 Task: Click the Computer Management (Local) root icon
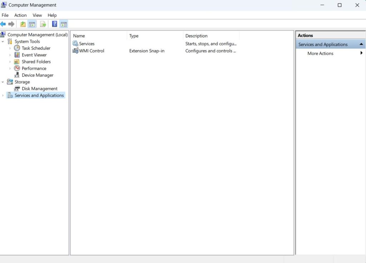3,35
